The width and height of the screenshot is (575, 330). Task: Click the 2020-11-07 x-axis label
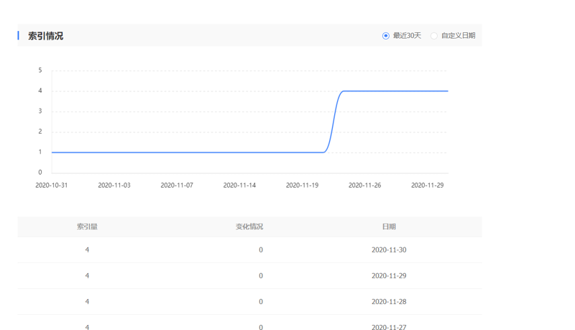177,185
